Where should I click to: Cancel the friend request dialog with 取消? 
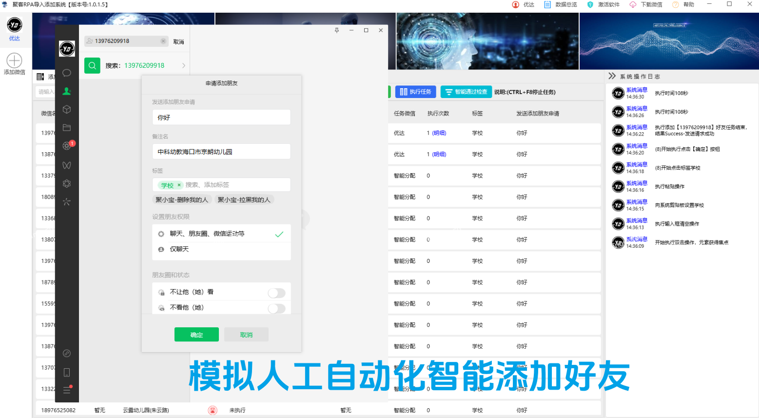pyautogui.click(x=246, y=335)
